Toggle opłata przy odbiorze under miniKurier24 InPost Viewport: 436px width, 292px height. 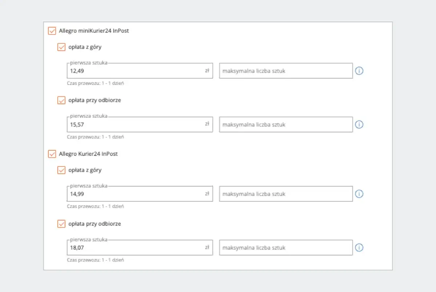pos(61,100)
